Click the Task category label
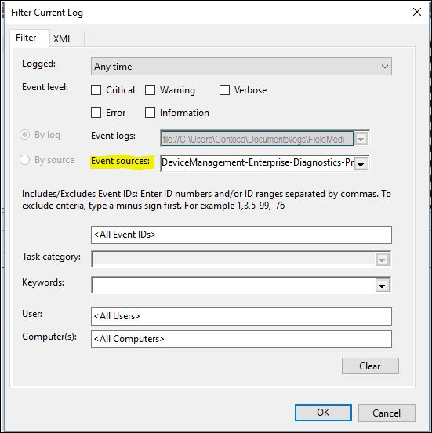432x433 pixels. (51, 257)
